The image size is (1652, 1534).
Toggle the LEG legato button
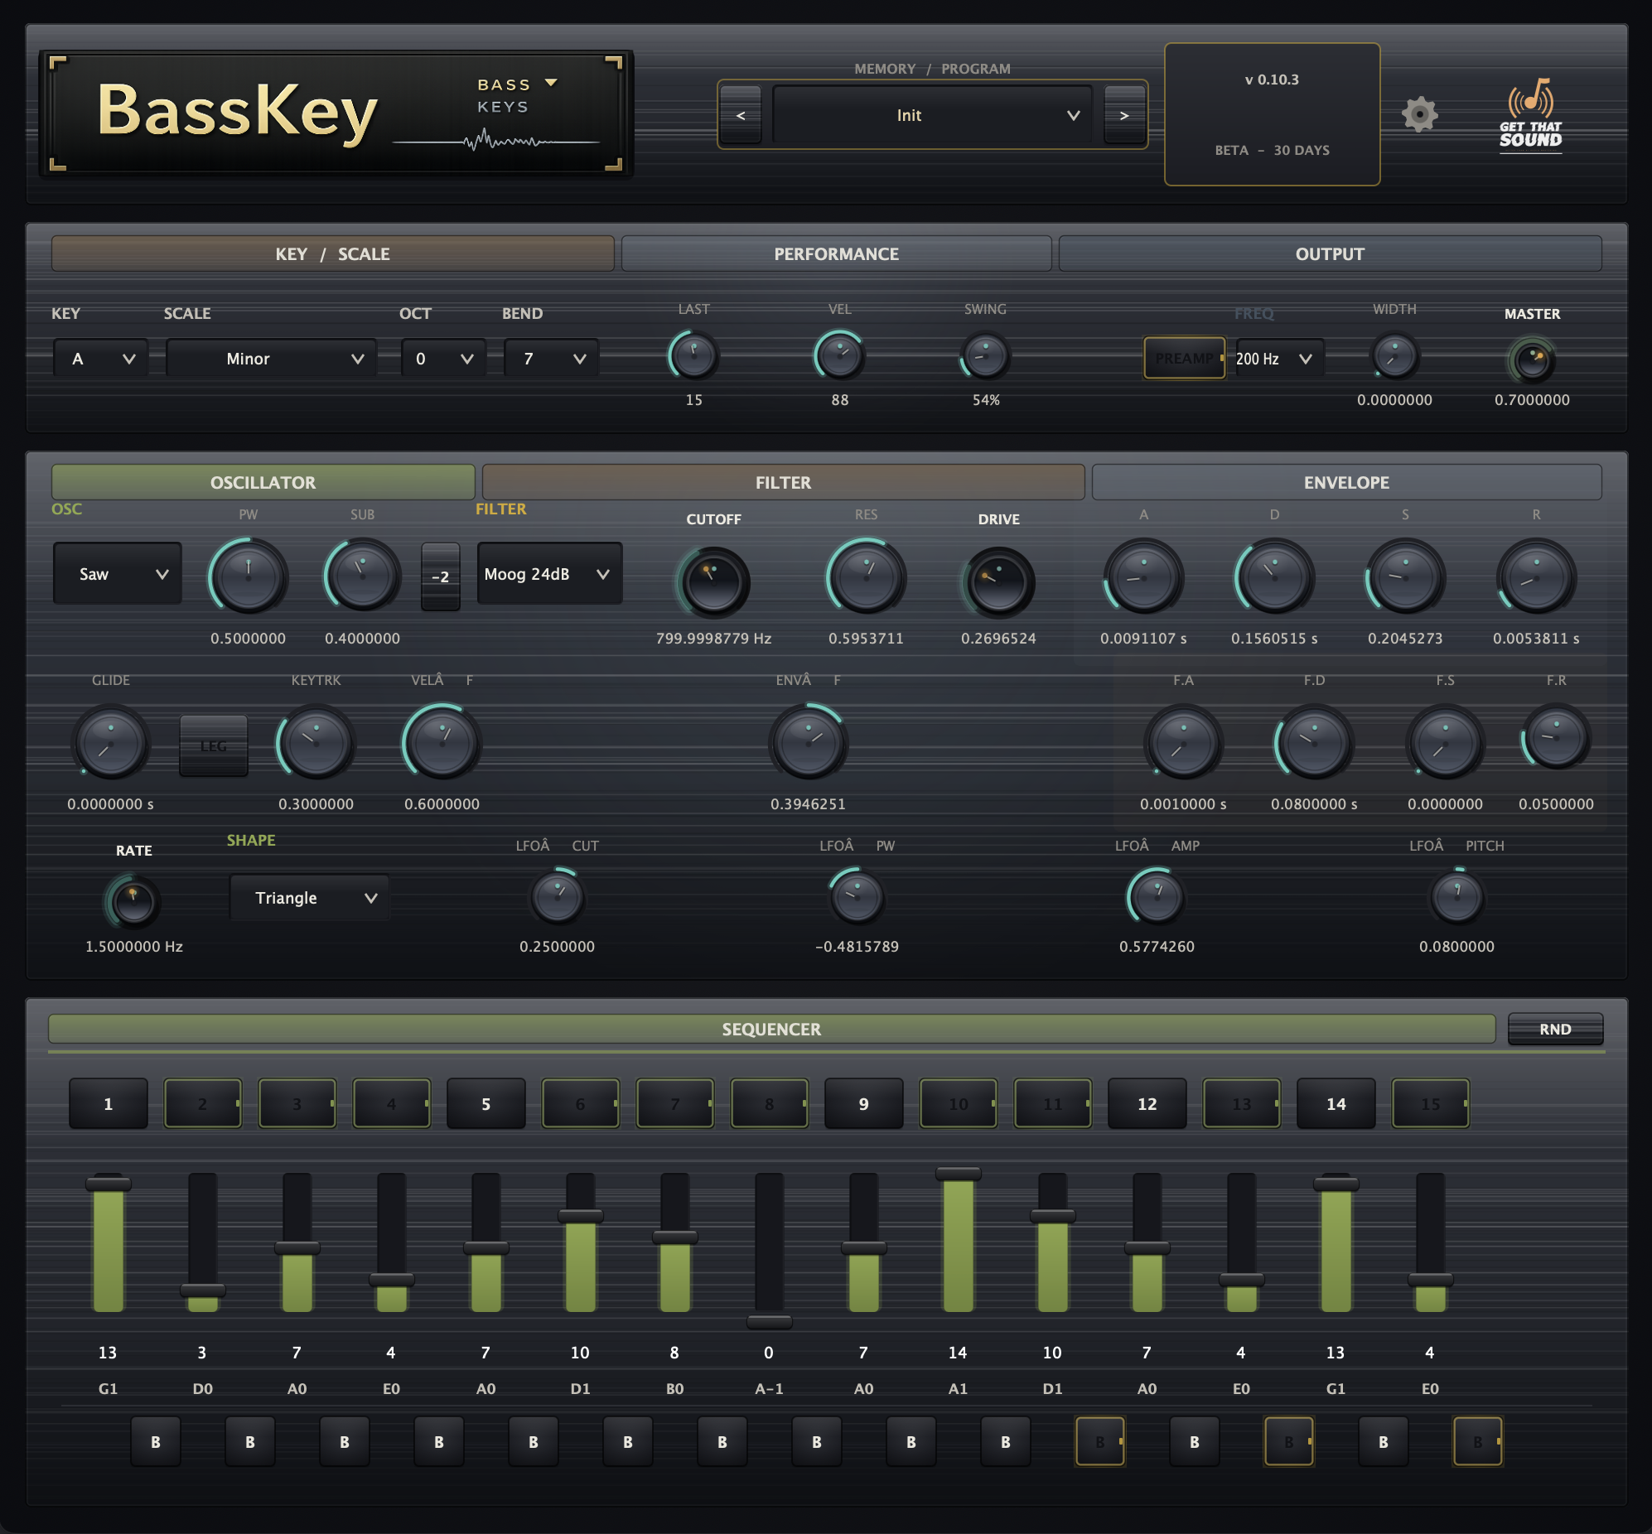coord(214,745)
